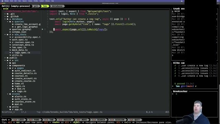Click the stores folder icon

click(10, 94)
